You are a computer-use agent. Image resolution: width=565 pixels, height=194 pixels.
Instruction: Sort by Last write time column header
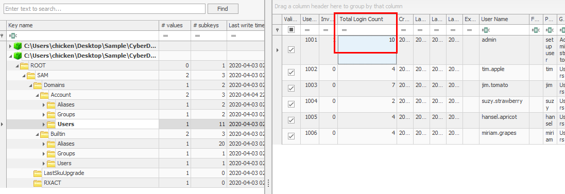coord(245,26)
